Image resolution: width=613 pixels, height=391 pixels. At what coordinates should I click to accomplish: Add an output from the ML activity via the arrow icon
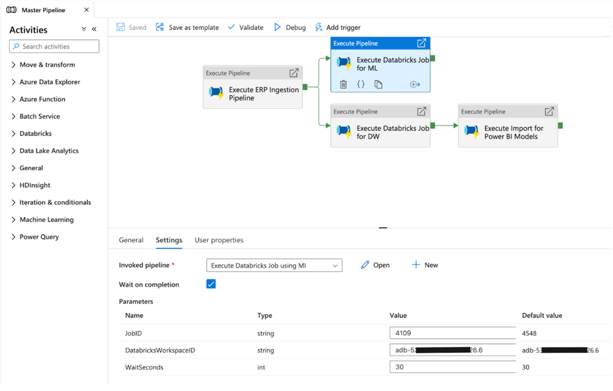click(415, 84)
